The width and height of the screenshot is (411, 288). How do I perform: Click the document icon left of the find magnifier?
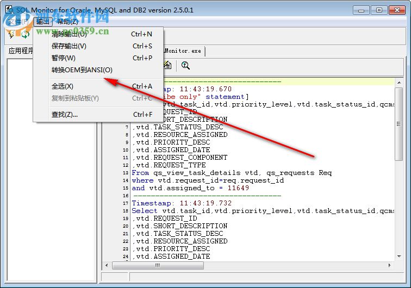(168, 65)
